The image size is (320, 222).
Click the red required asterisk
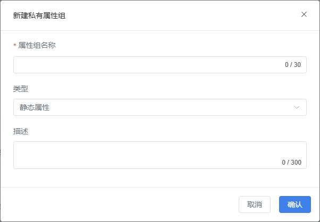click(15, 46)
